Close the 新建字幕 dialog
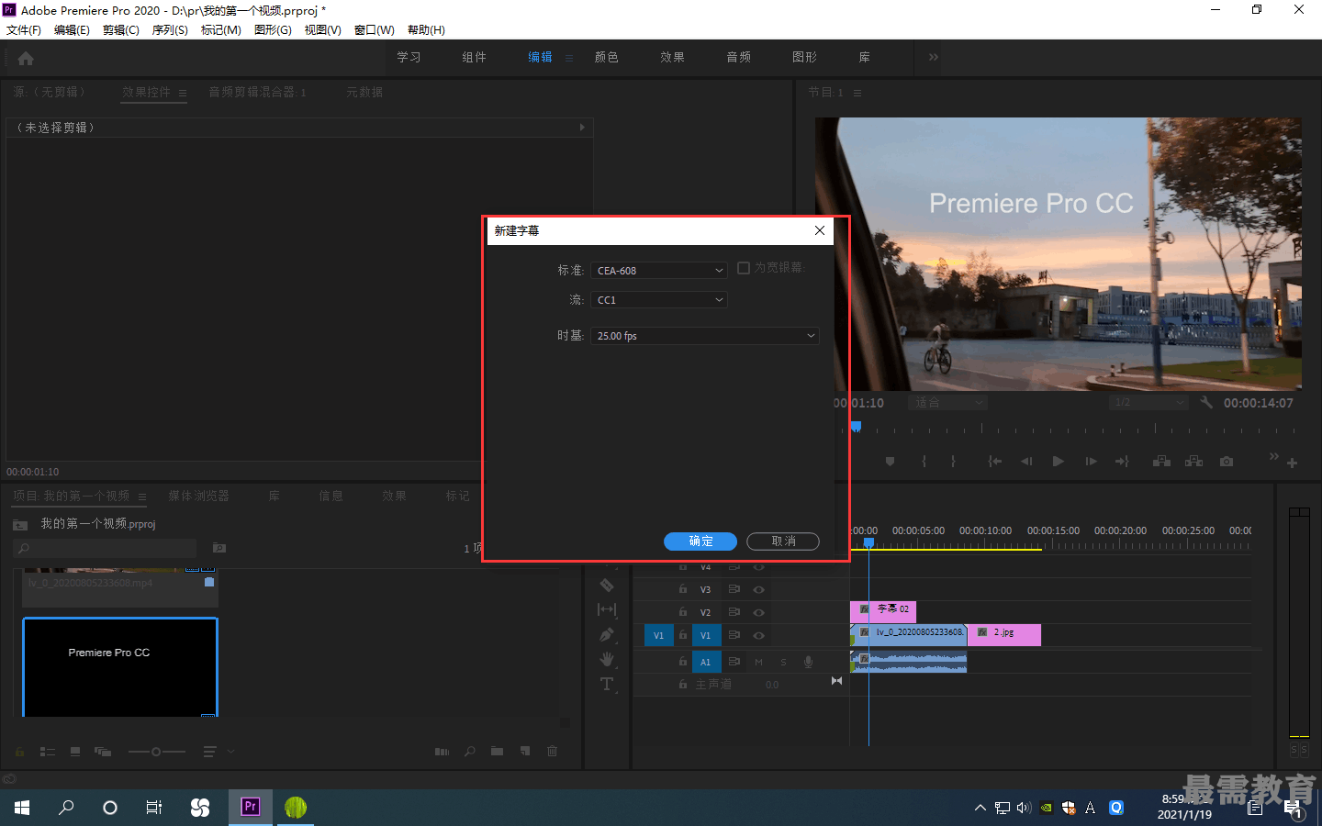This screenshot has height=826, width=1322. (x=820, y=230)
